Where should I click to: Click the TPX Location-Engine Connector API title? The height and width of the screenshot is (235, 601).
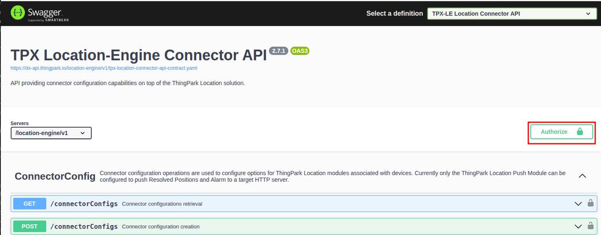click(139, 55)
